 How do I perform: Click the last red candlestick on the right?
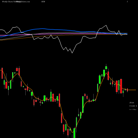pos(128,90)
